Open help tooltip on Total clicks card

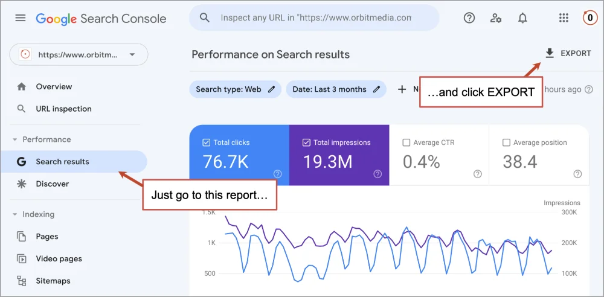tap(277, 174)
